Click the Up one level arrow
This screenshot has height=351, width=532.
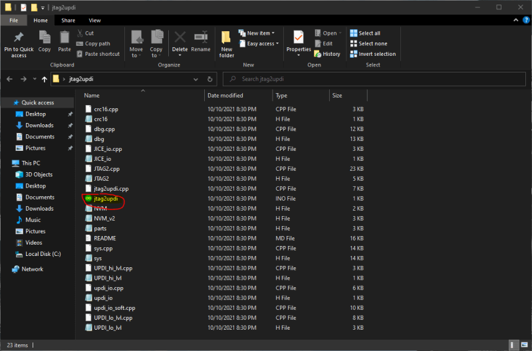[x=45, y=79]
